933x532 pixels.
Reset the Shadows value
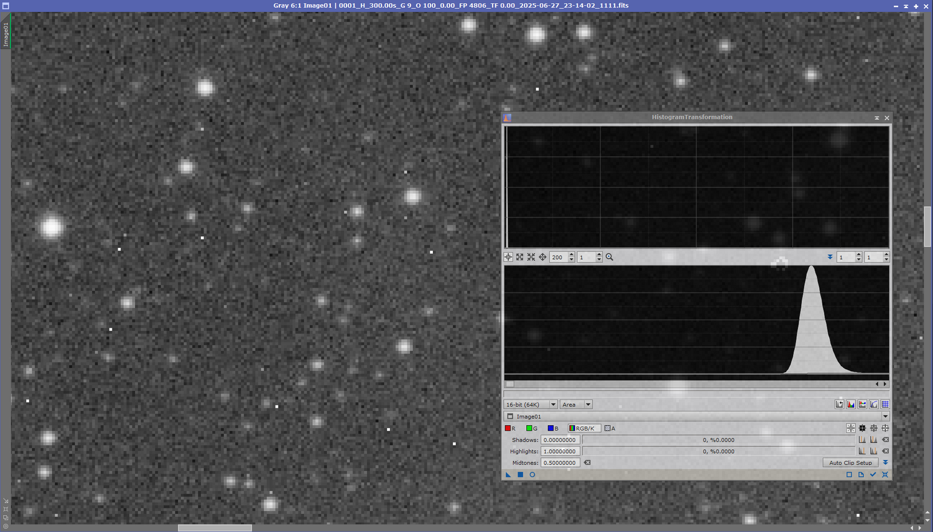pyautogui.click(x=885, y=440)
